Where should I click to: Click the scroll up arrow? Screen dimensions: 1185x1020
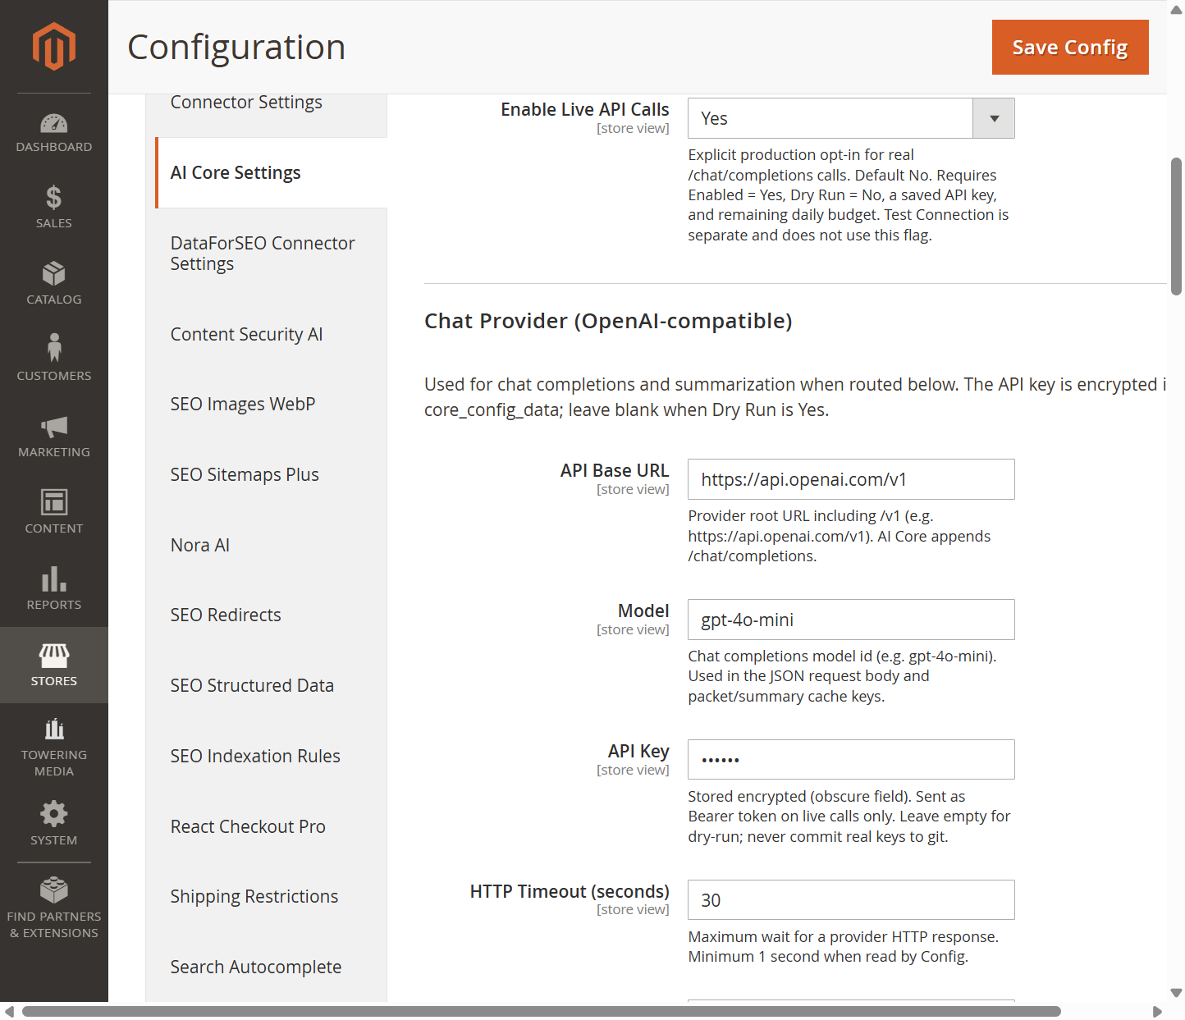pyautogui.click(x=1176, y=8)
